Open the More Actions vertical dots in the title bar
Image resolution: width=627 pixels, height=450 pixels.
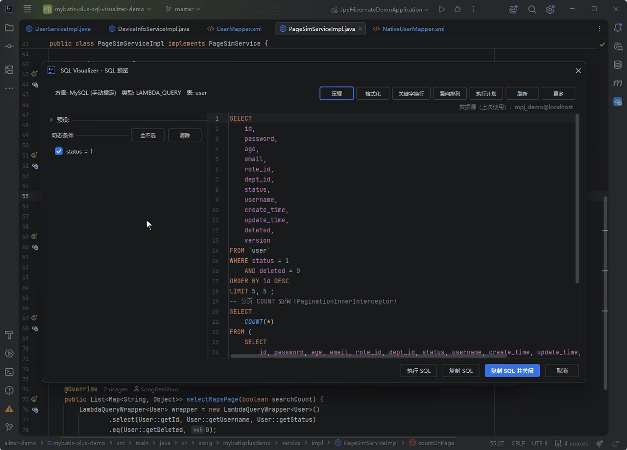[473, 9]
